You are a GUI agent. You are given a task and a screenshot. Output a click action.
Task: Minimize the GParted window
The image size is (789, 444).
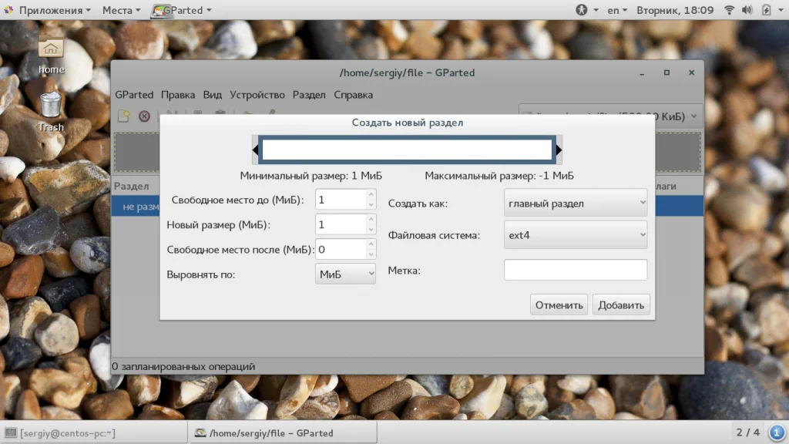[642, 73]
